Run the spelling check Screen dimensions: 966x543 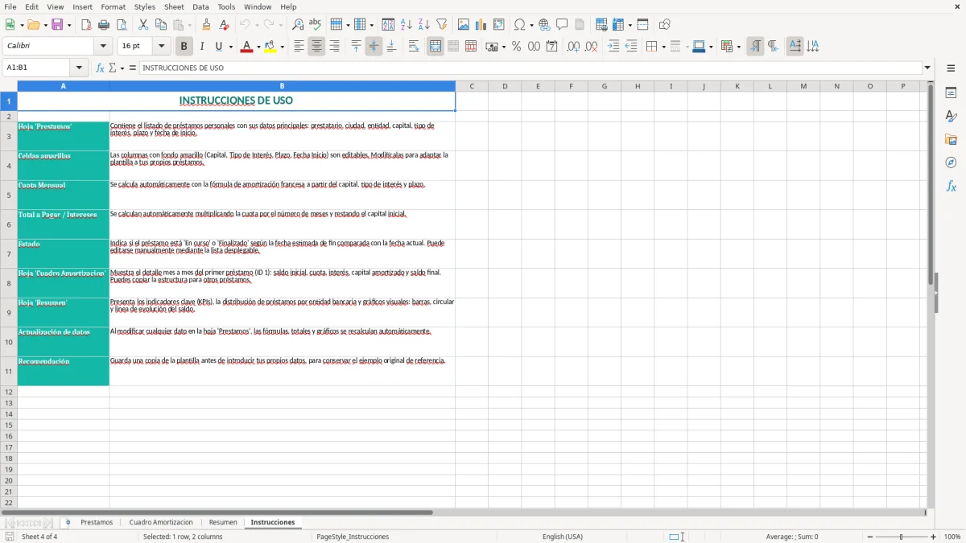click(316, 25)
